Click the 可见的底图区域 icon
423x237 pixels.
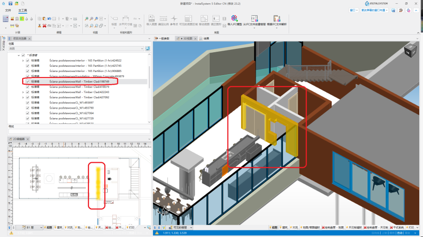[188, 18]
